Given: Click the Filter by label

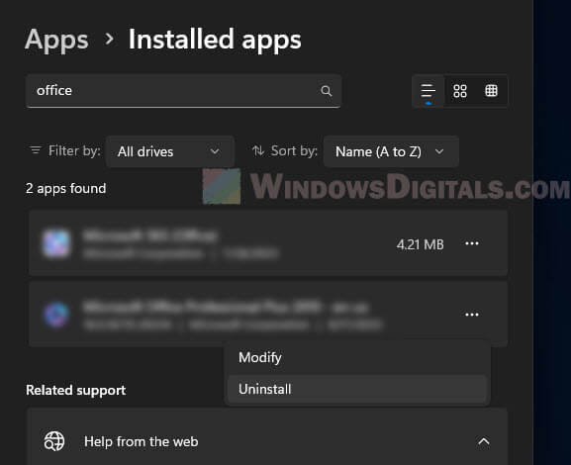Looking at the screenshot, I should pos(74,150).
